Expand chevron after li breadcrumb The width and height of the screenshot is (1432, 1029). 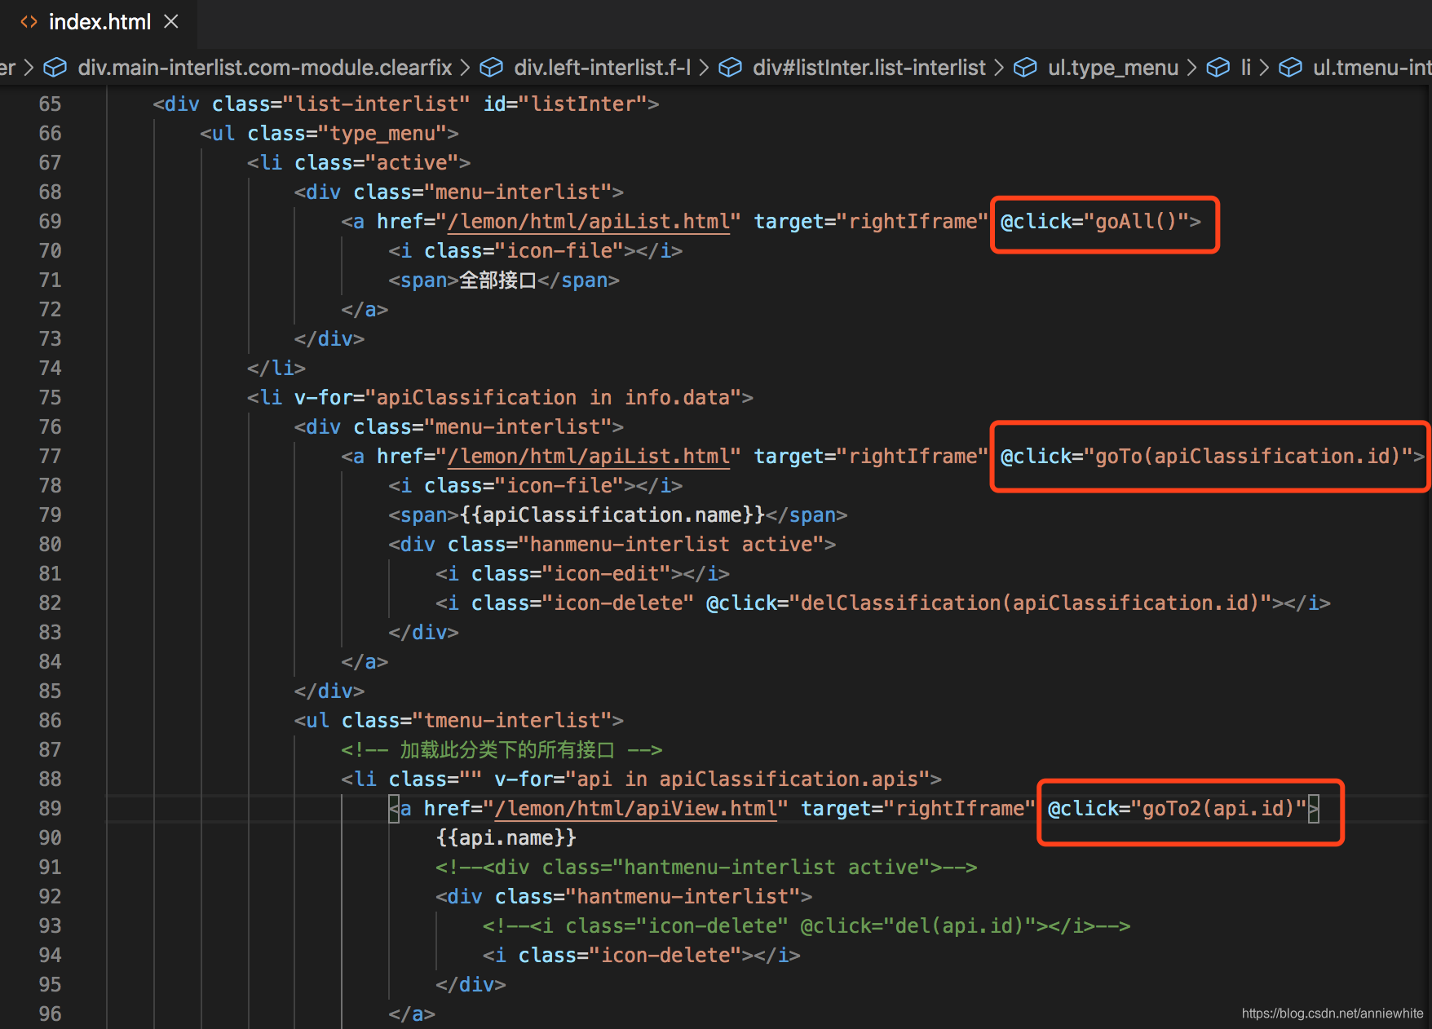click(x=1264, y=67)
